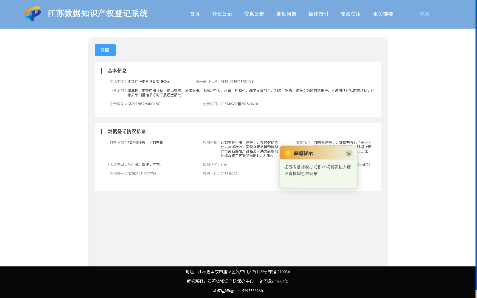This screenshot has width=477, height=298.
Task: Open the 信息公告 menu item
Action: pyautogui.click(x=254, y=14)
